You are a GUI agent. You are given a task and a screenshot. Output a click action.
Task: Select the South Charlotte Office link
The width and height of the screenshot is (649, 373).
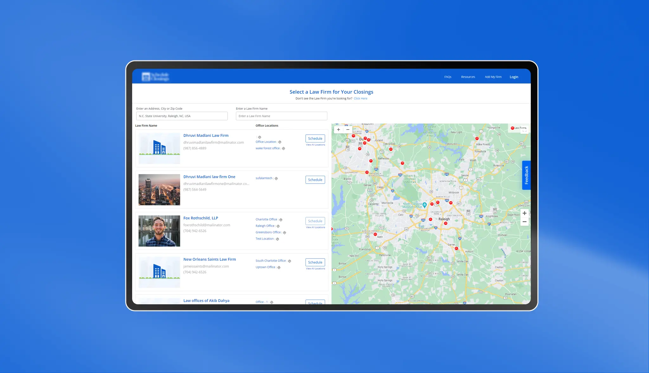click(271, 261)
